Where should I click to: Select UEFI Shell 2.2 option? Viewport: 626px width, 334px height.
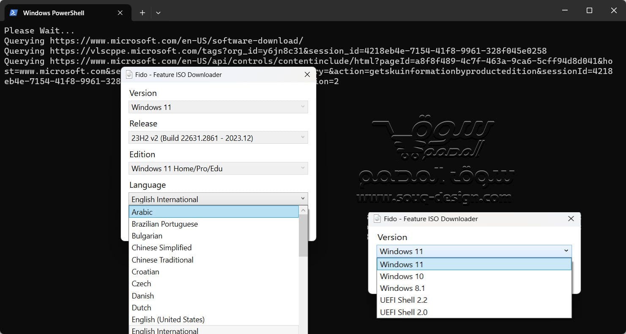coord(474,300)
